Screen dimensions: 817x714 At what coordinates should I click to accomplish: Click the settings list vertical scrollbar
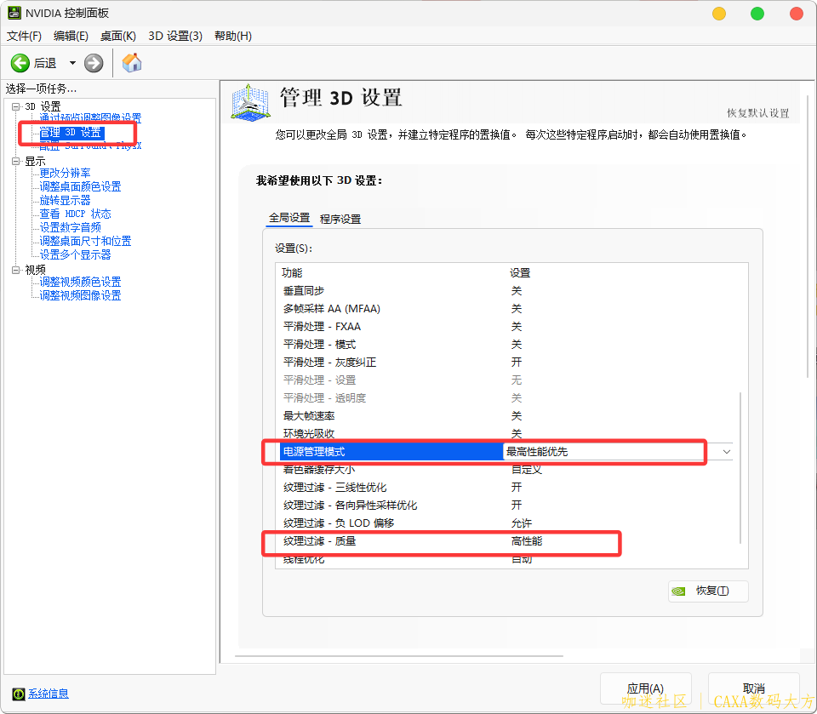tap(740, 467)
